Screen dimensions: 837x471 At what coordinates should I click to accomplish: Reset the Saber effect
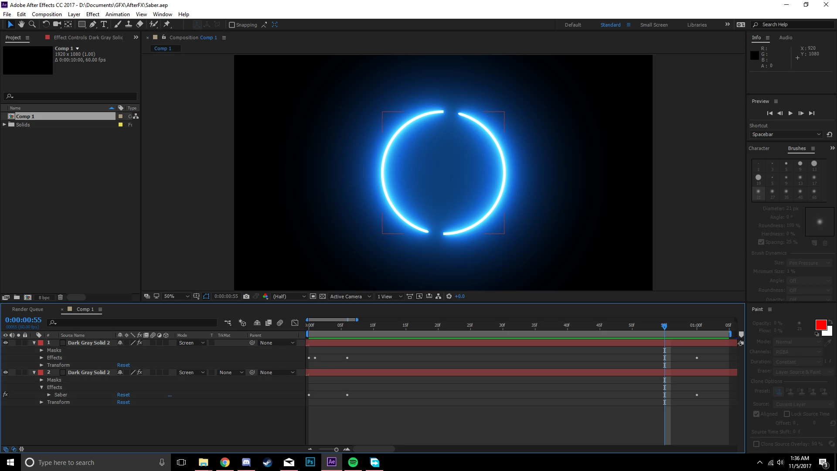click(123, 395)
